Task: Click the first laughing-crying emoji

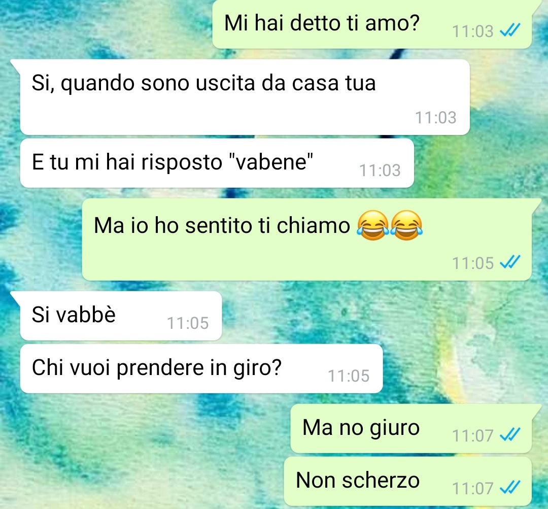Action: tap(373, 225)
